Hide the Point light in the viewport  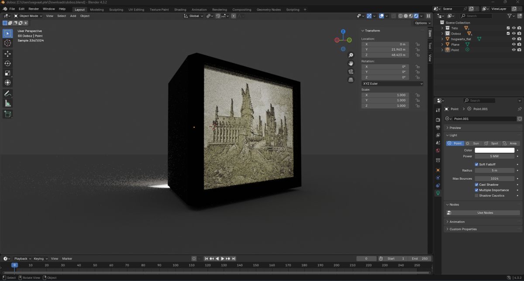514,50
